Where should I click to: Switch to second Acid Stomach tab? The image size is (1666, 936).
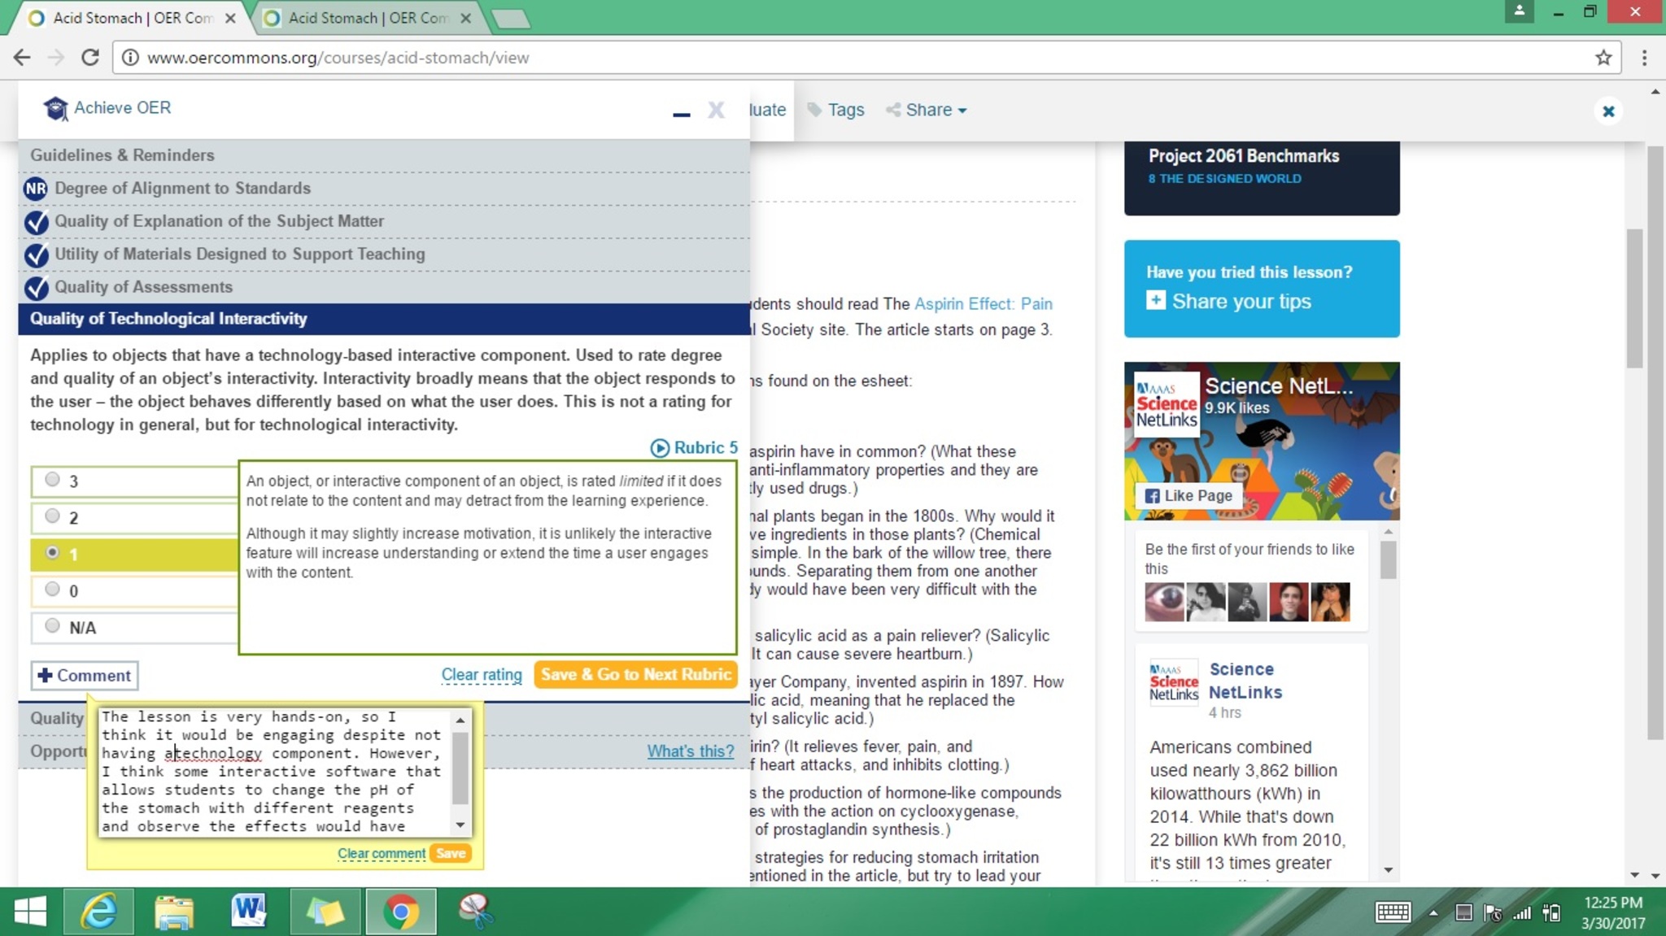click(x=368, y=18)
